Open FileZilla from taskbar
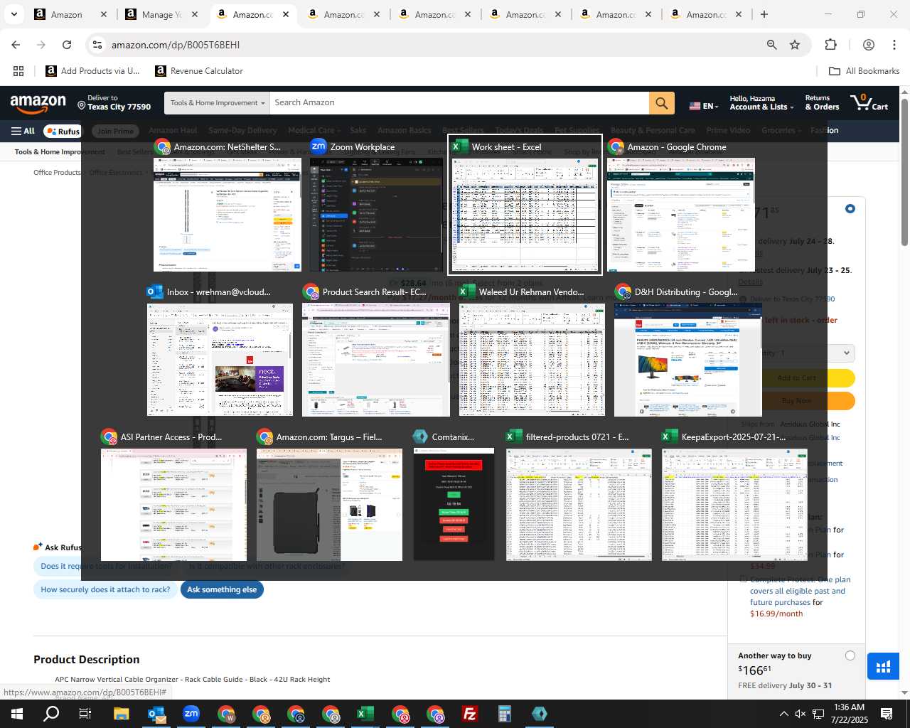 point(469,714)
